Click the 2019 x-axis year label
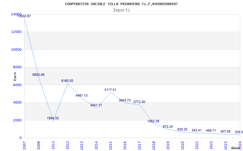 point(168,146)
